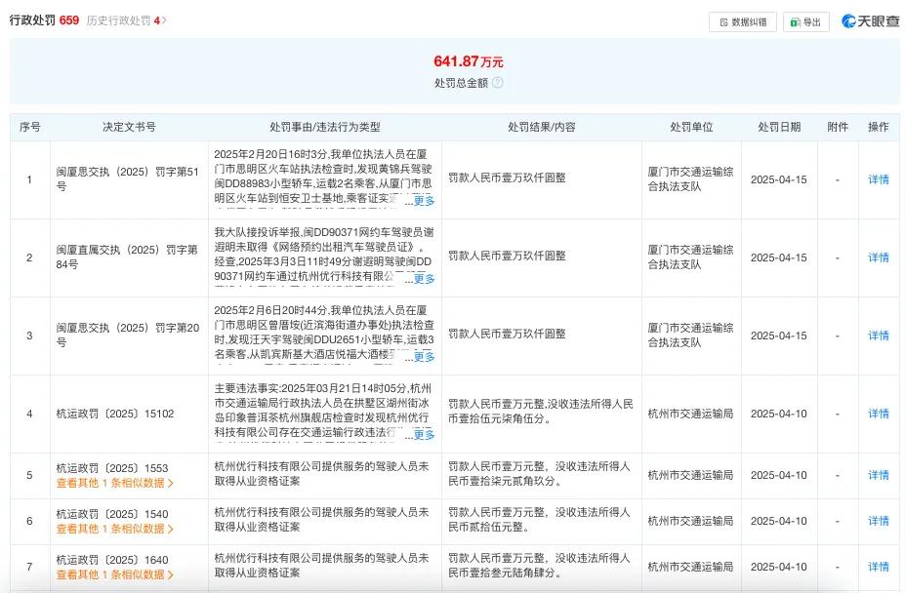Viewport: 905px width, 593px height.
Task: Click the question-mark help icon beside 处罚总金额
Action: tap(497, 82)
